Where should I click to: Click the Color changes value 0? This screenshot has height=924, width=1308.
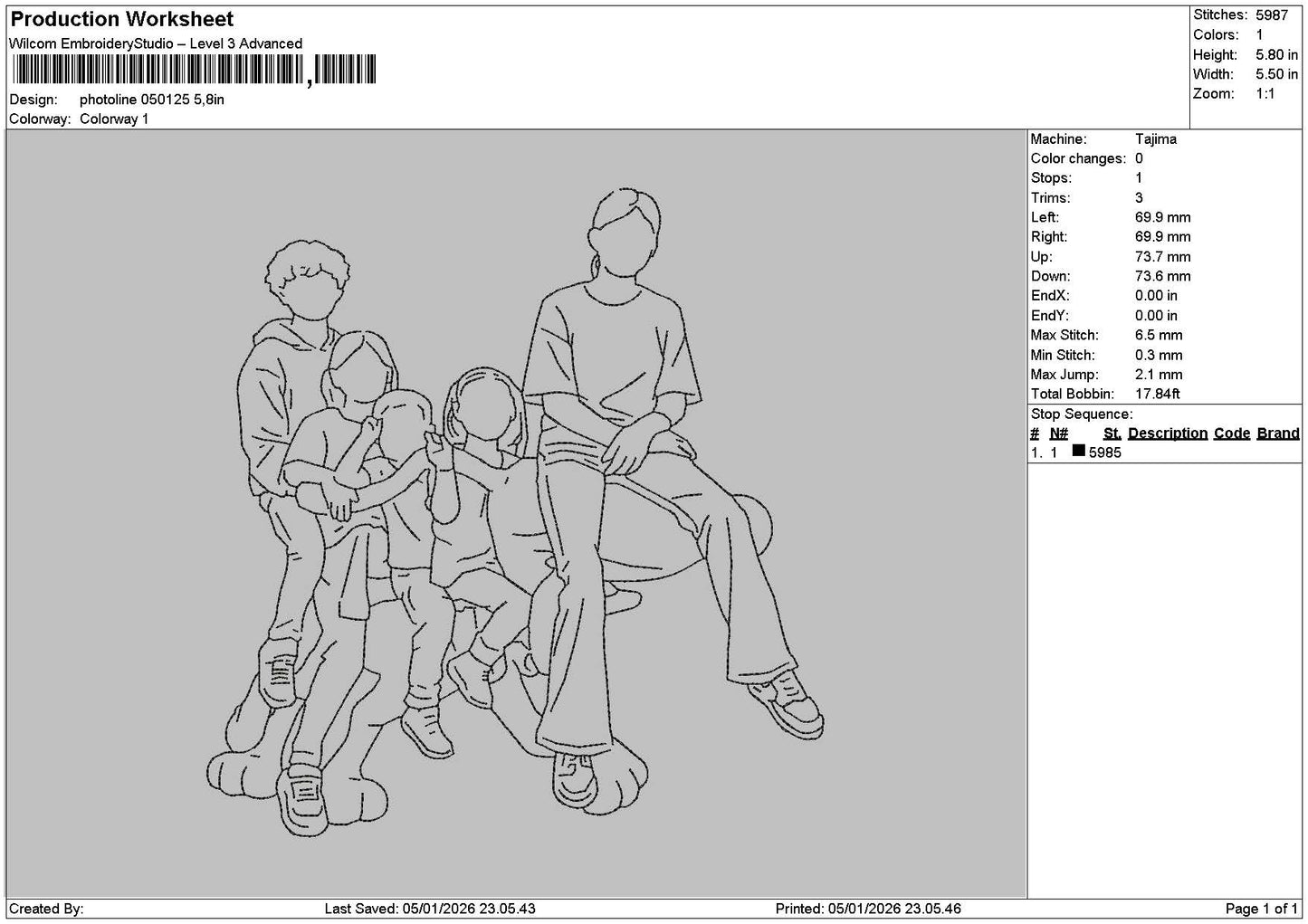tap(1139, 158)
